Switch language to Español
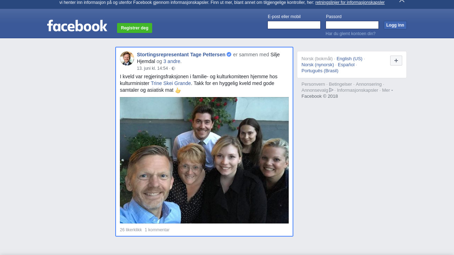This screenshot has width=454, height=255. pos(346,65)
